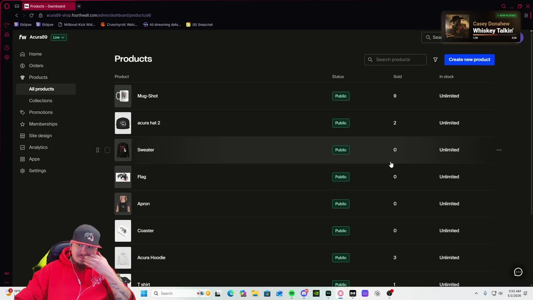Open the MrBoost Kick Widget bookmark
The image size is (533, 300).
click(77, 25)
